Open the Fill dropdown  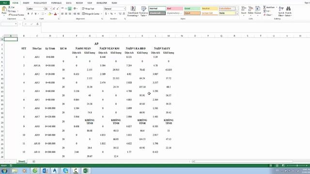coord(267,11)
